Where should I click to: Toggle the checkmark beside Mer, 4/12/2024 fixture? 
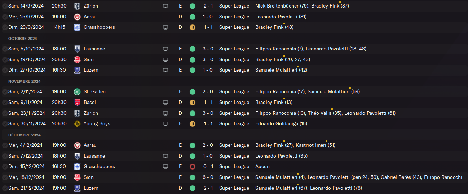pos(4,145)
